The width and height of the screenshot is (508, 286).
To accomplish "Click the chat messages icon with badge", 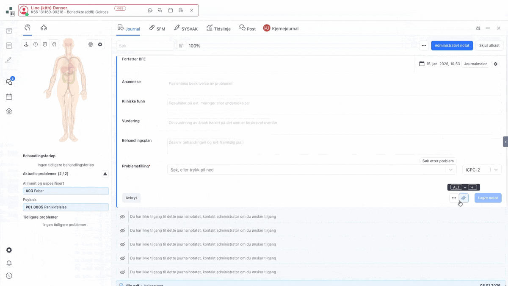I will coord(9,82).
